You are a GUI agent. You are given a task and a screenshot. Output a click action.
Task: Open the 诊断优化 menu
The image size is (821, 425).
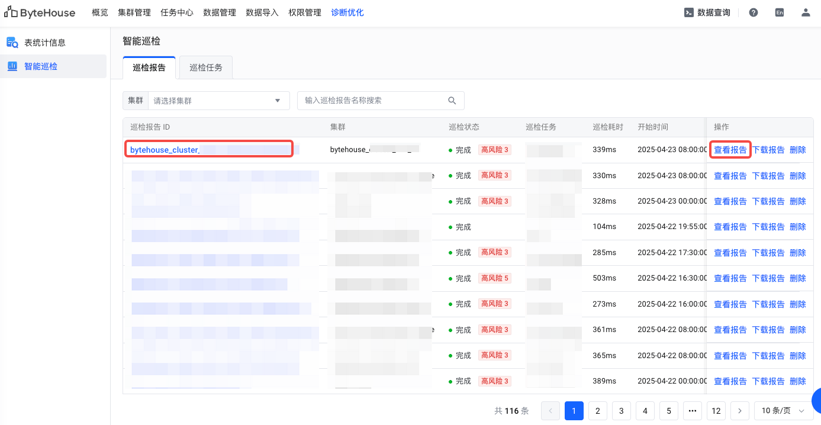tap(347, 12)
